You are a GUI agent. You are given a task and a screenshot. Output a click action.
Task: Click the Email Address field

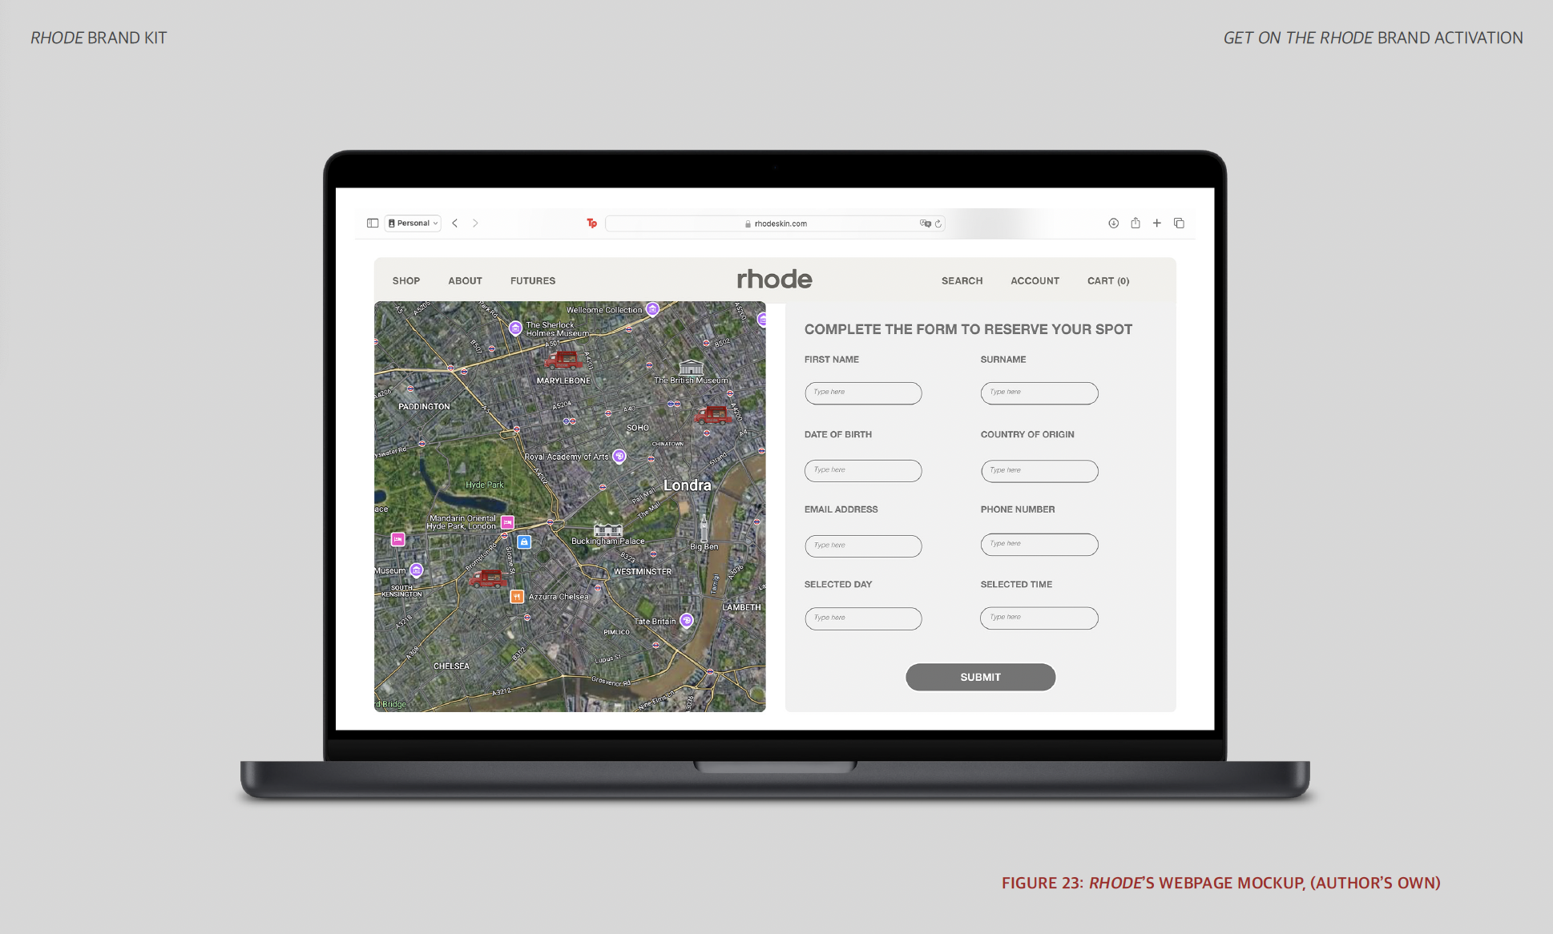coord(863,546)
